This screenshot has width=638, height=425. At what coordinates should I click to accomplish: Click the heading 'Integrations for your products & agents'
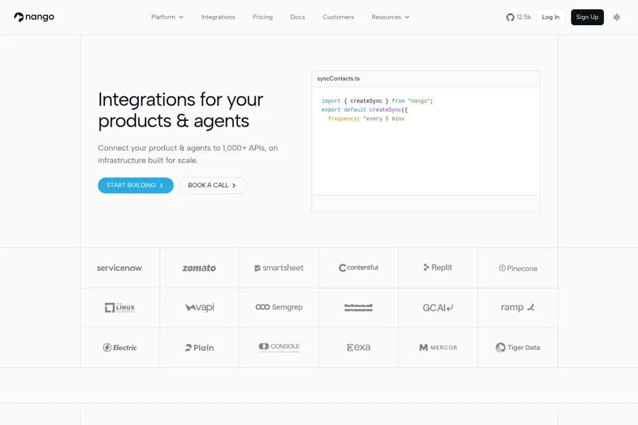pos(181,110)
